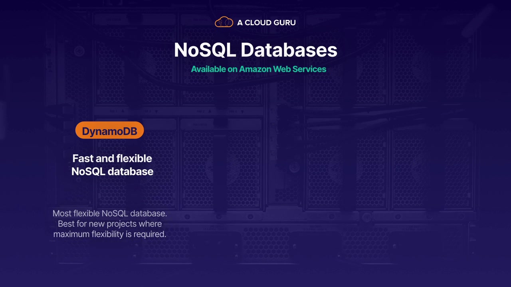Select the "A CLOUD GURU" brand text
This screenshot has width=511, height=287.
click(266, 23)
